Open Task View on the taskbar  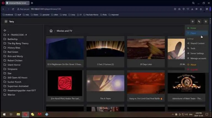[x=11, y=114]
